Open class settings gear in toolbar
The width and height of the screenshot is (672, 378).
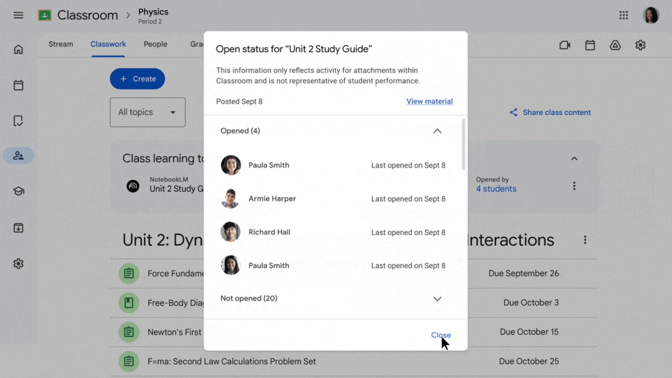(x=640, y=45)
